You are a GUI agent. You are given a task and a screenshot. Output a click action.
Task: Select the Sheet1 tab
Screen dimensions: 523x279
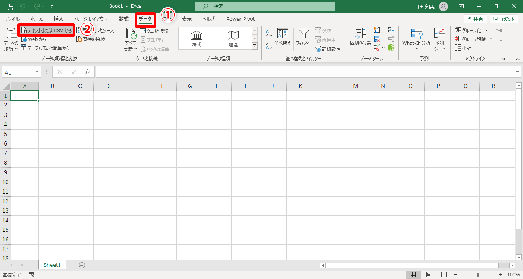pyautogui.click(x=52, y=265)
